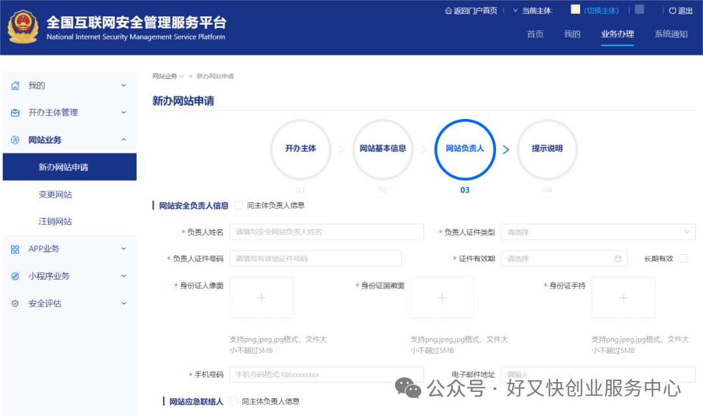The image size is (703, 416).
Task: Click the power icon beside 退出
Action: (672, 10)
